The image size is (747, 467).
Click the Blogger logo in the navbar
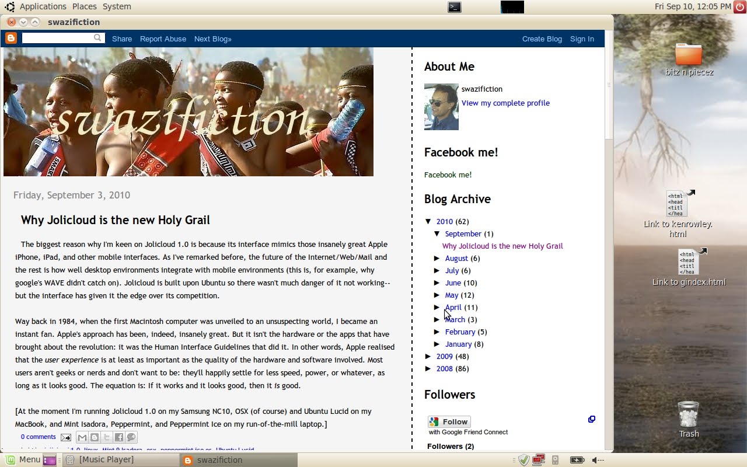point(11,39)
